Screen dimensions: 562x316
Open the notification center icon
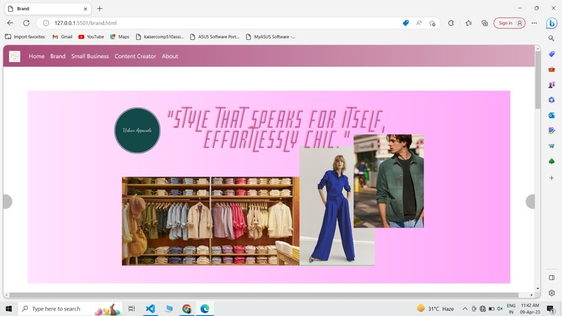pos(551,308)
